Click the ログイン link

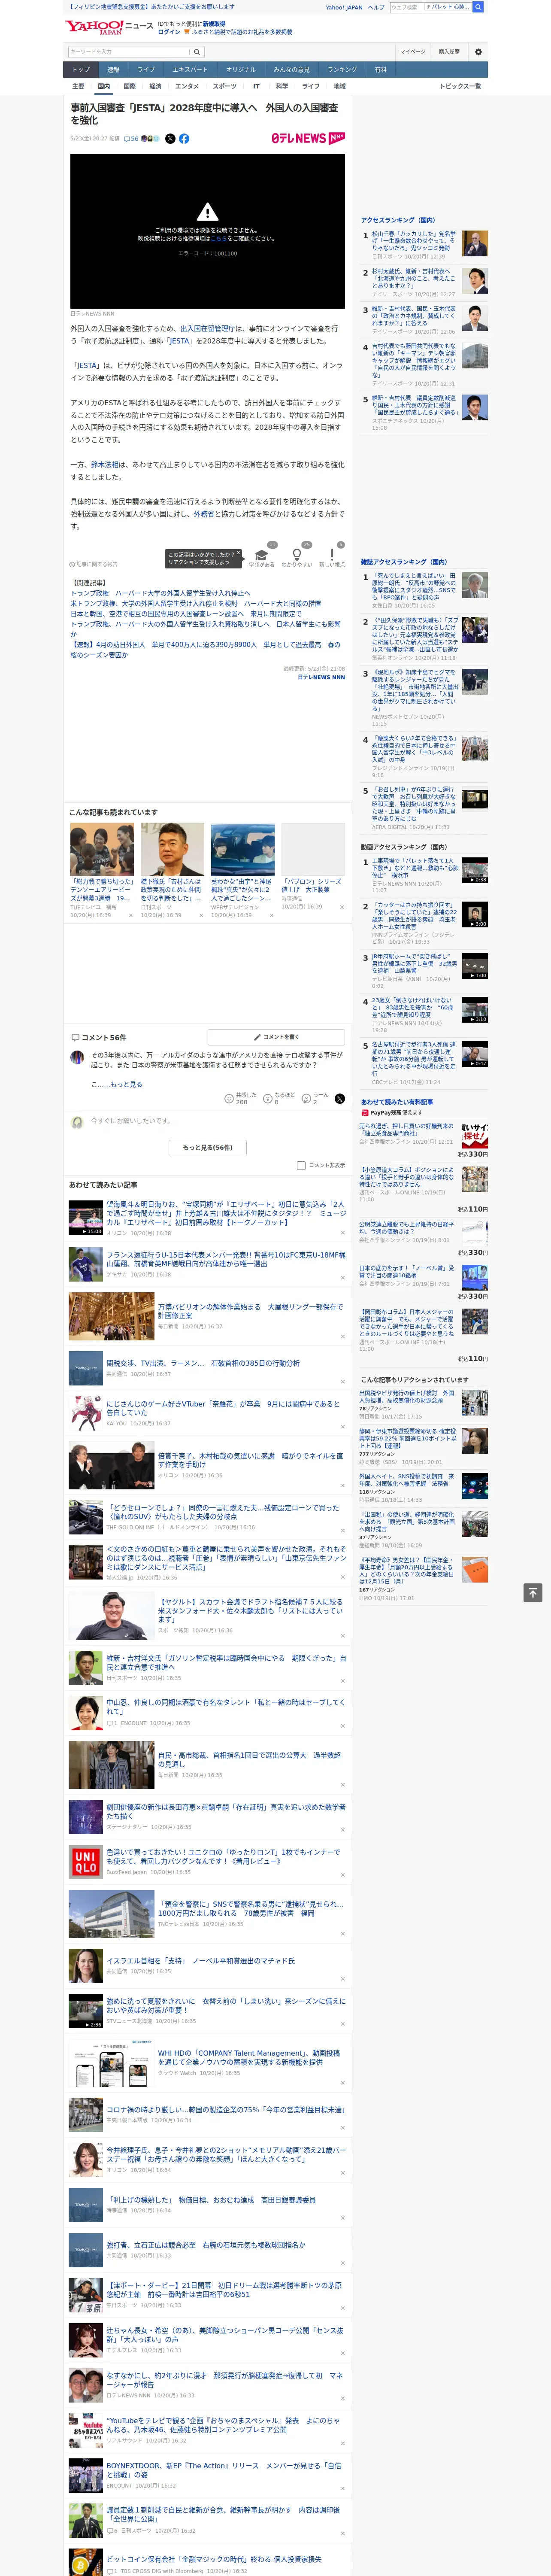click(x=169, y=32)
